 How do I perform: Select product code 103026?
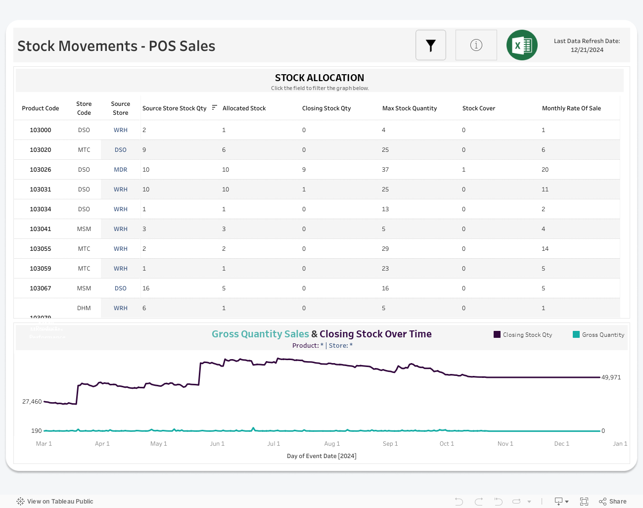tap(41, 170)
